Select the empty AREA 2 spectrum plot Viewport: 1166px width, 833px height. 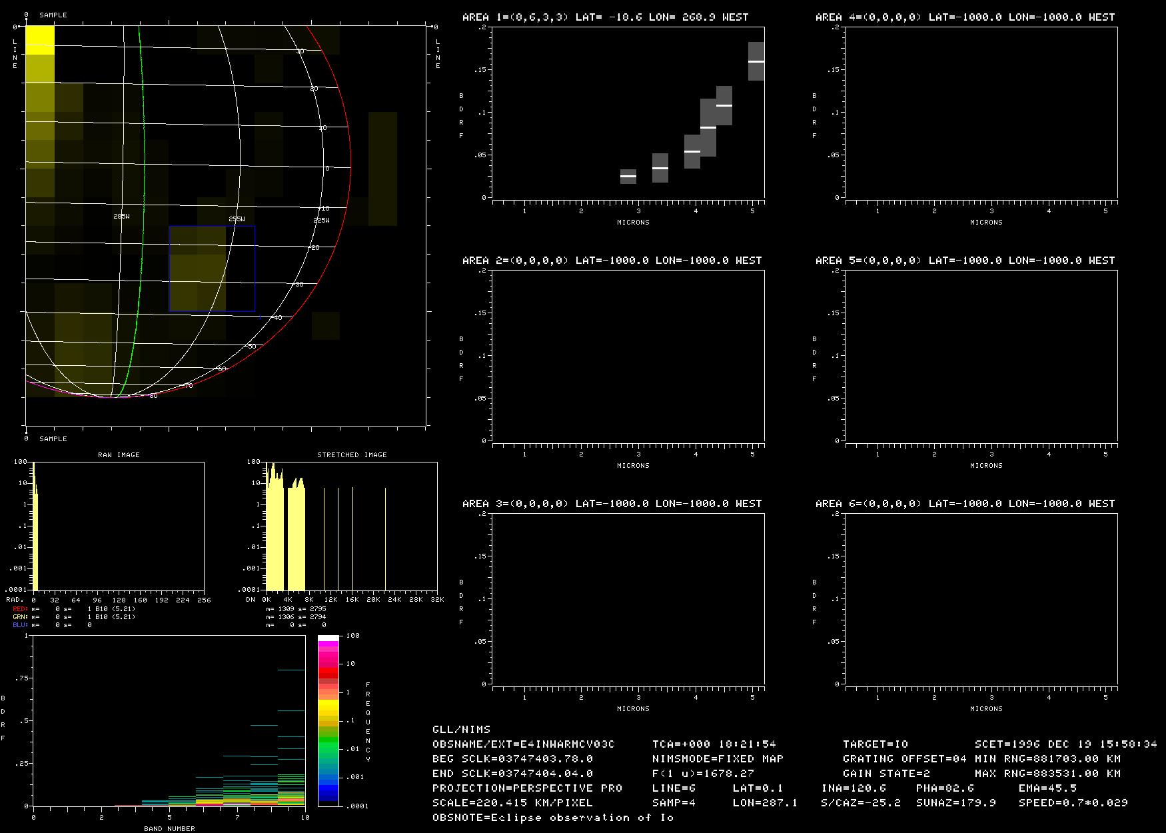pos(628,355)
